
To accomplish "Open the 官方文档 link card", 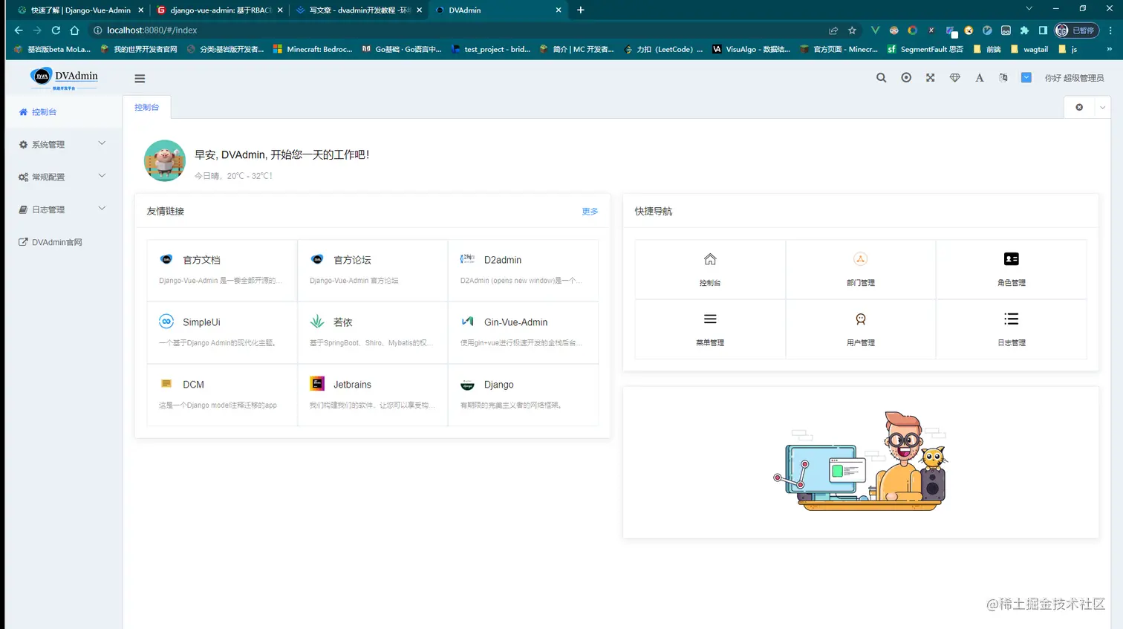I will click(222, 270).
